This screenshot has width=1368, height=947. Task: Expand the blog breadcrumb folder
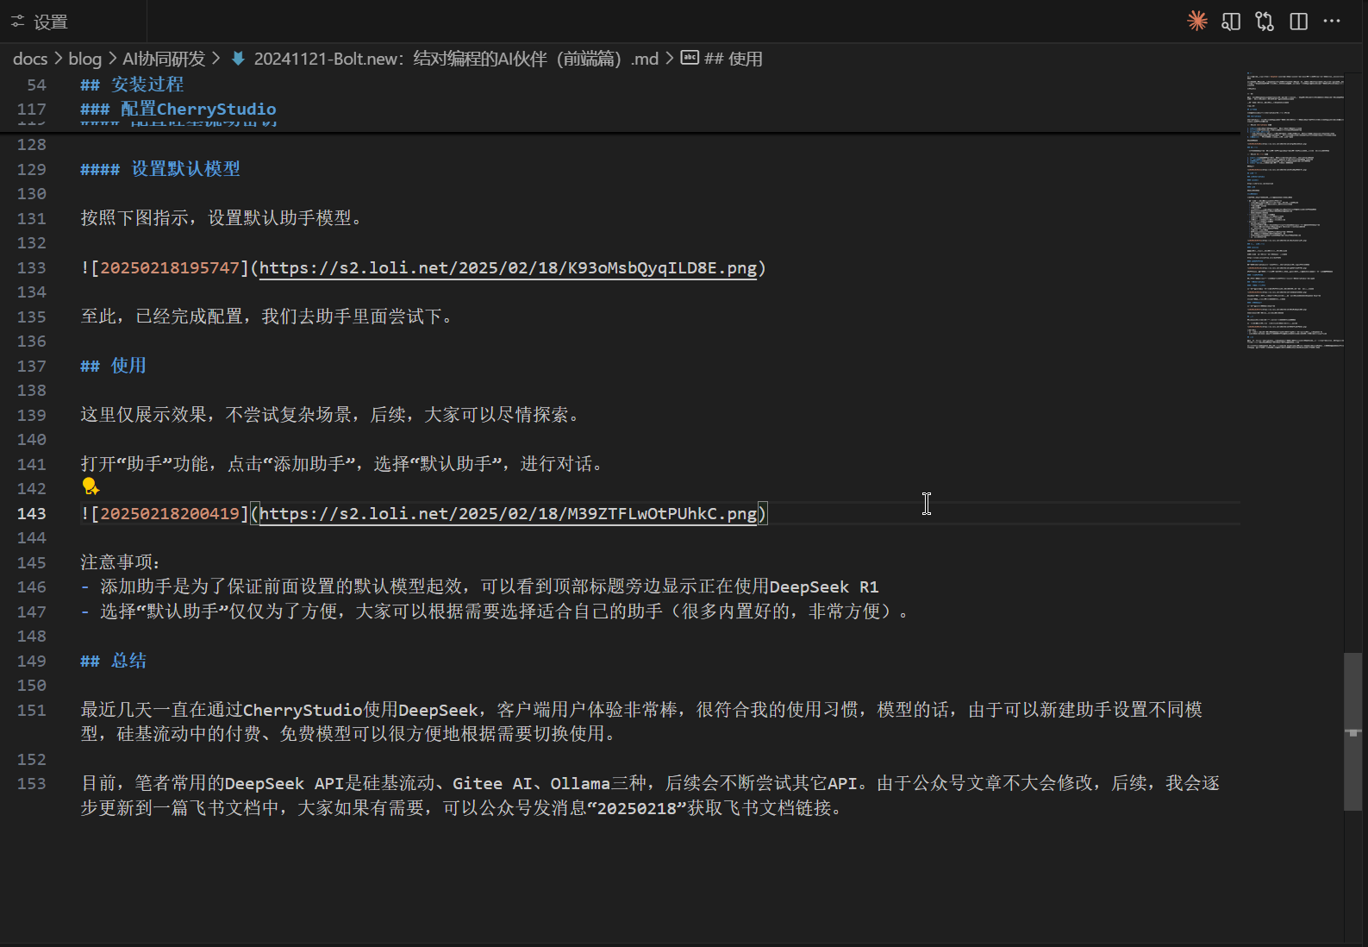pos(84,59)
